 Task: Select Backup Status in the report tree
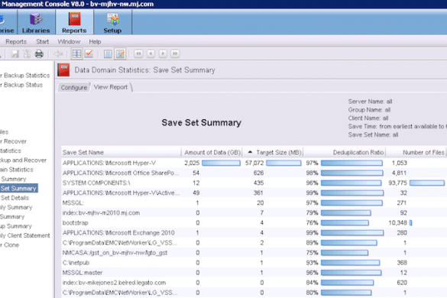[21, 85]
